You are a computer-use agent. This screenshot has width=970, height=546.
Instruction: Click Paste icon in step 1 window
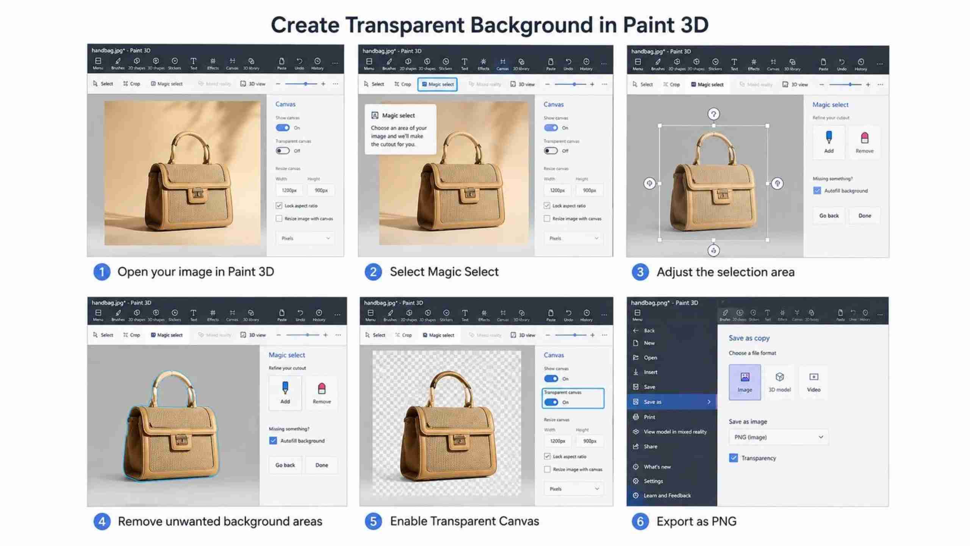(282, 63)
